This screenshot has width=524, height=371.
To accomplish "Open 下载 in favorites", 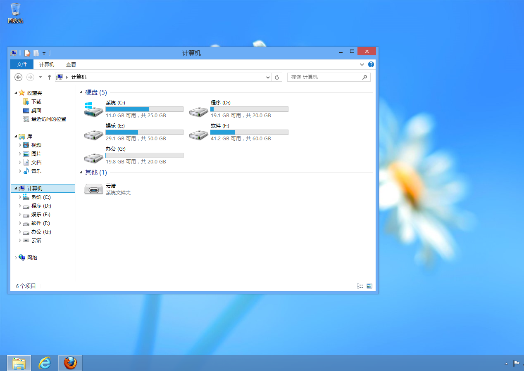I will point(36,102).
